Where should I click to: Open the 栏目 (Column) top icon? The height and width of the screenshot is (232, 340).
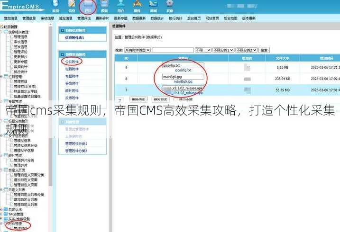click(88, 7)
